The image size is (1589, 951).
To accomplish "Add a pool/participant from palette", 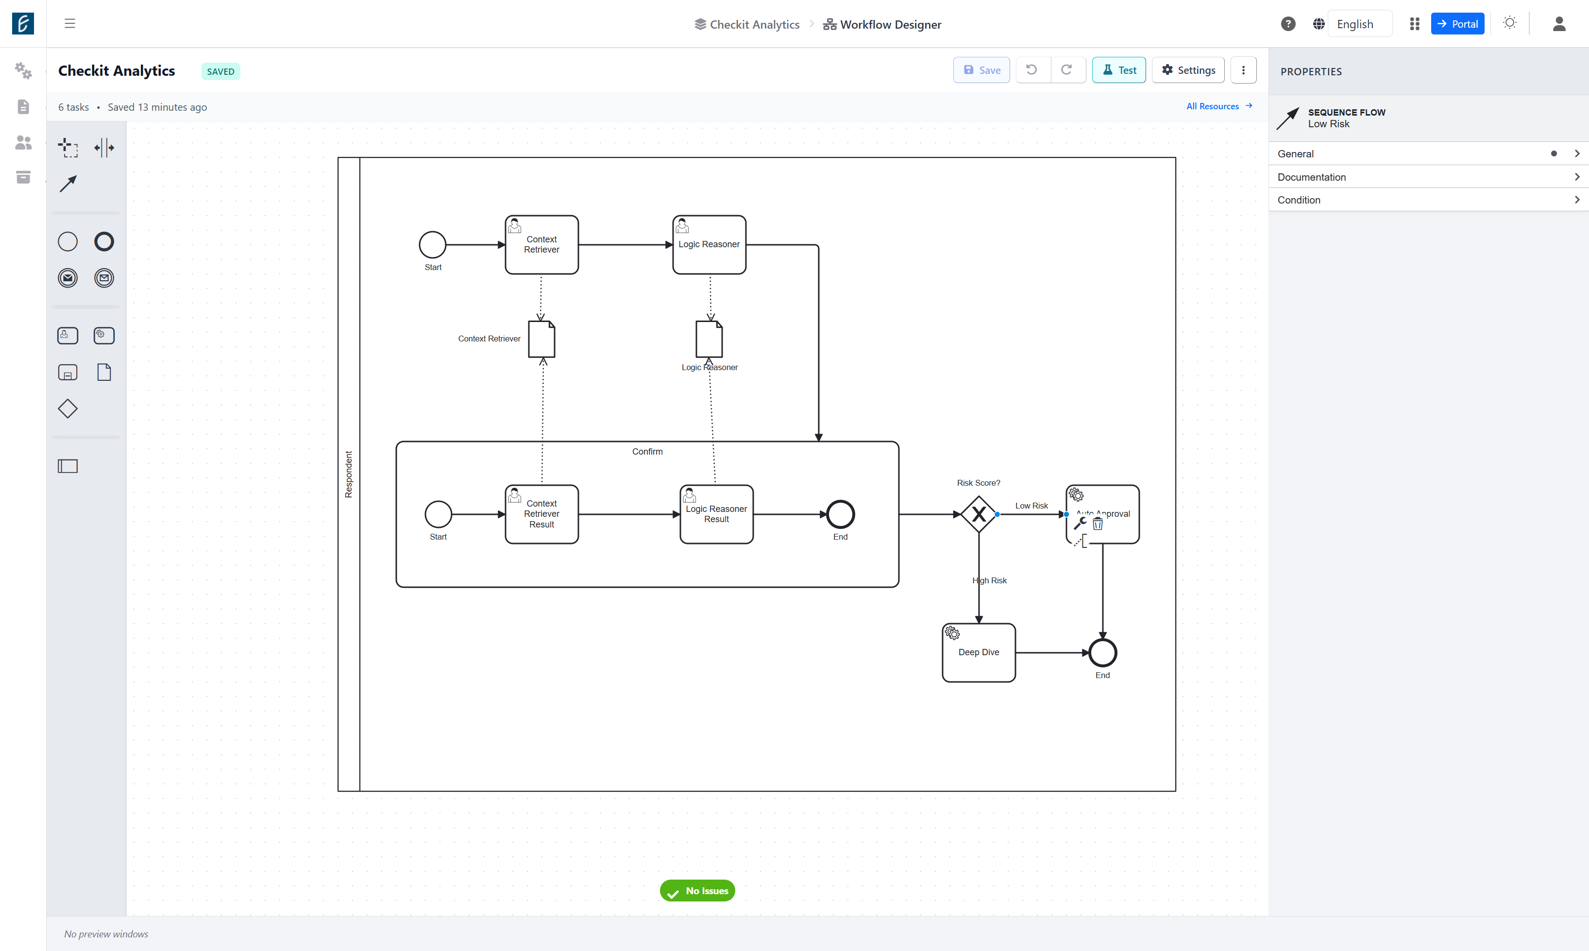I will pyautogui.click(x=68, y=467).
